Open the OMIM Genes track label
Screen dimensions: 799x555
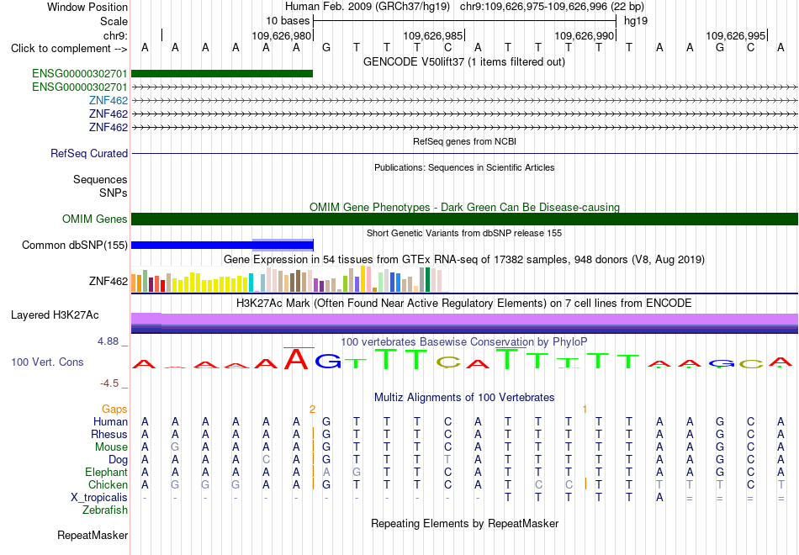(x=94, y=219)
